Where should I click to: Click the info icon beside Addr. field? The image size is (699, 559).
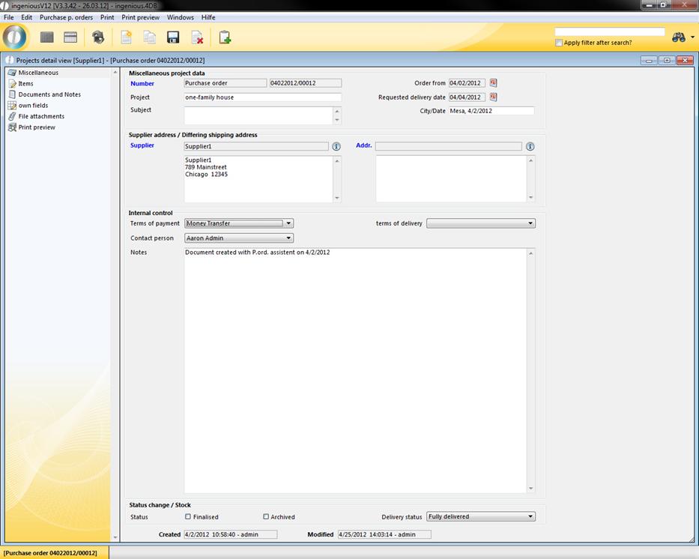click(x=530, y=147)
